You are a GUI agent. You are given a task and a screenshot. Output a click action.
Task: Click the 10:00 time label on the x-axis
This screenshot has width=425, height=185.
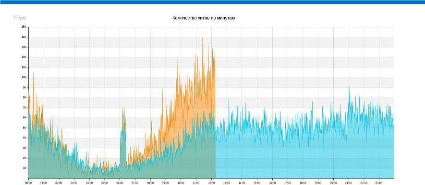point(181,183)
